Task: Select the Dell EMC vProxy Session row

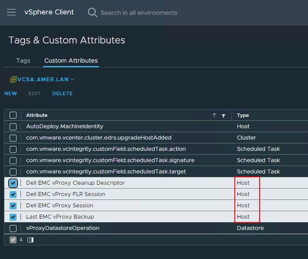Action: pos(60,206)
